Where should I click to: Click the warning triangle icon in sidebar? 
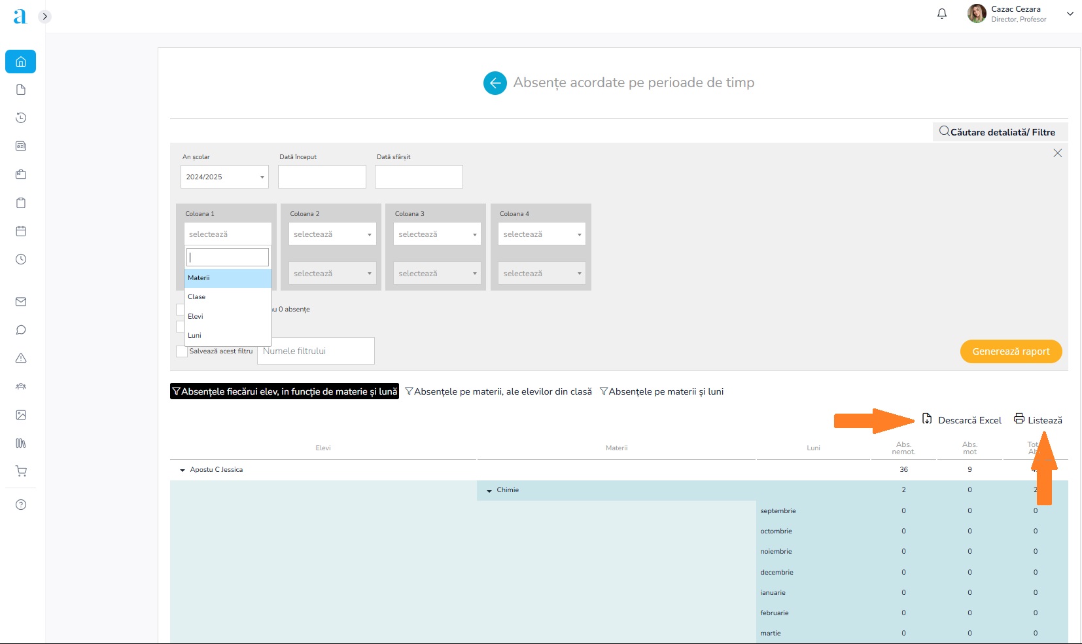(21, 358)
